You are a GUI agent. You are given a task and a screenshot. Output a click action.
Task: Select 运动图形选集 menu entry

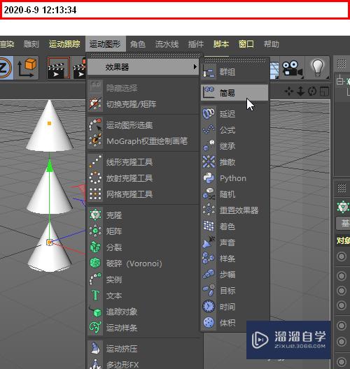pyautogui.click(x=143, y=125)
